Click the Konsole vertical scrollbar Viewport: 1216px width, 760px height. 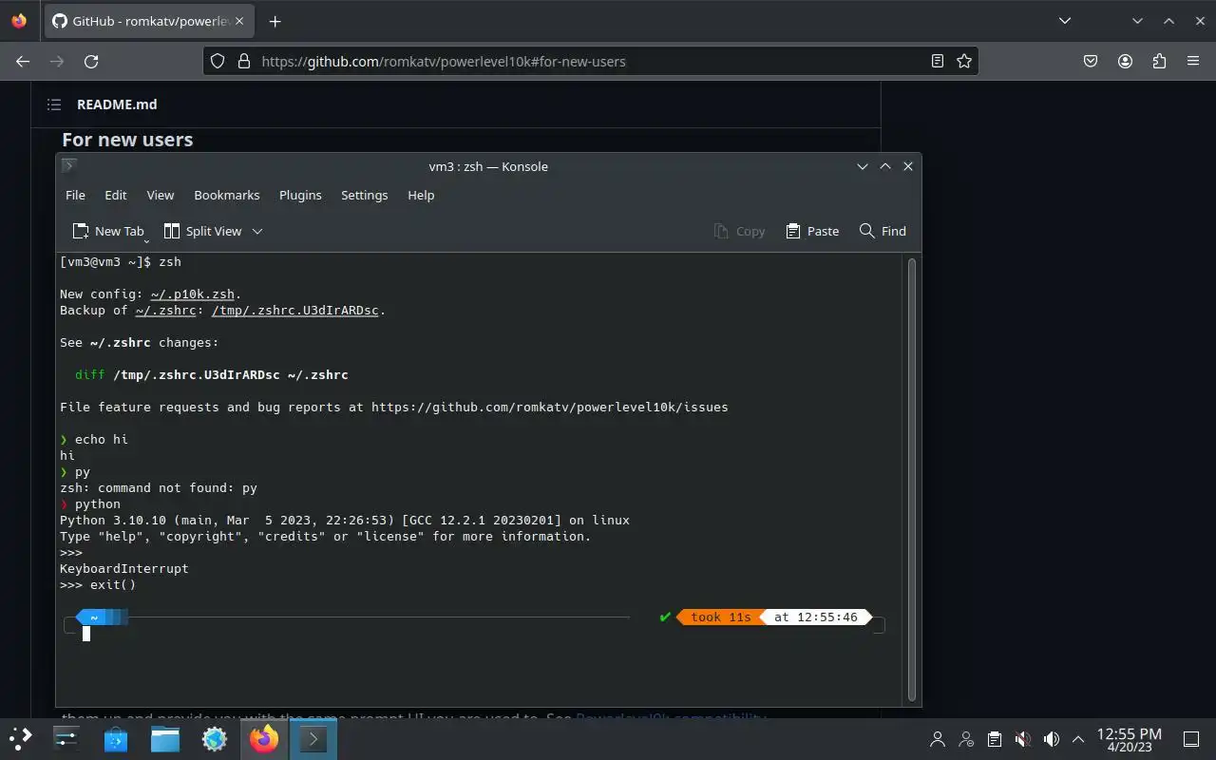[912, 479]
